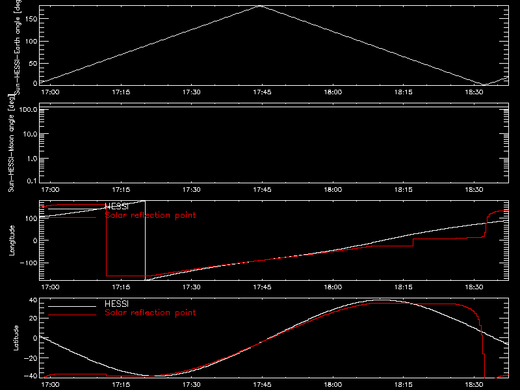
Task: Click 18:15 tick under Earth angle plot
Action: tap(403, 92)
